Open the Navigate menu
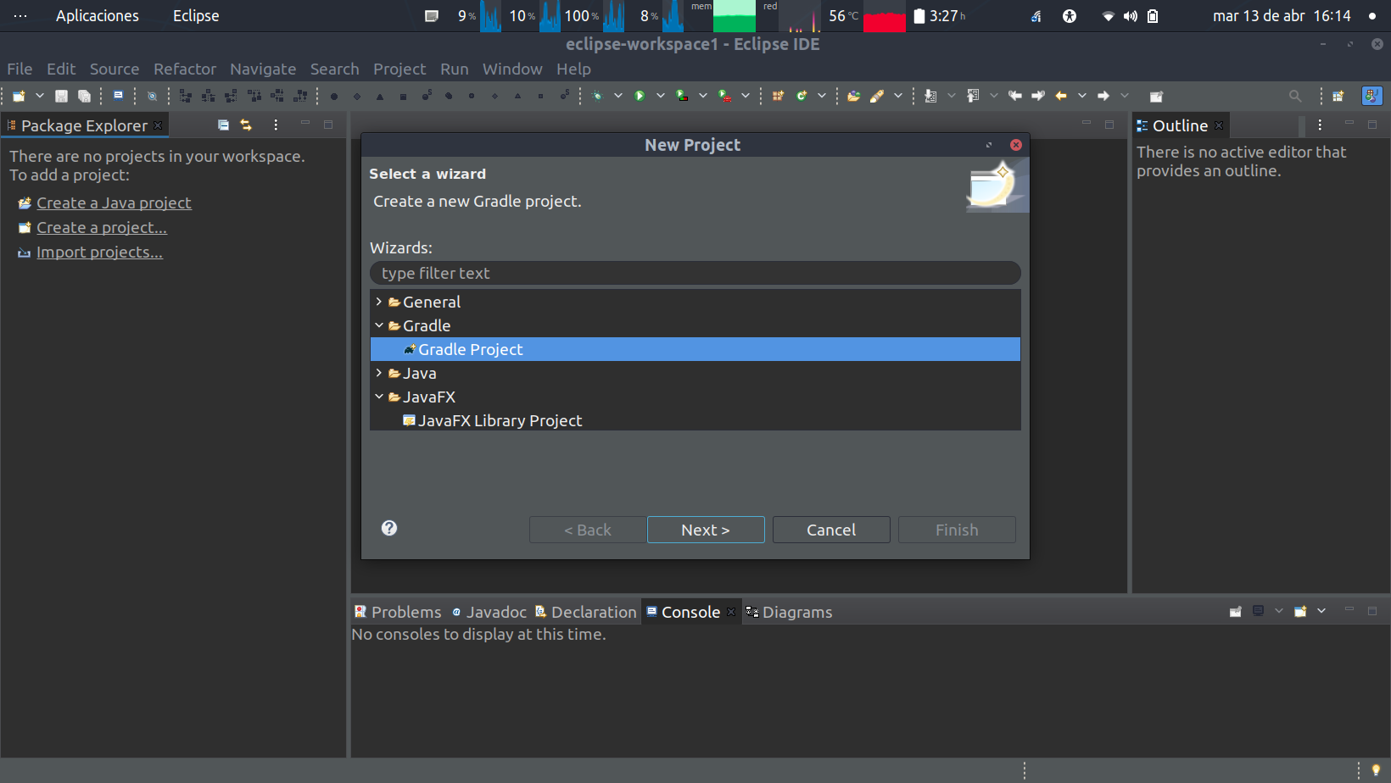Screen dimensions: 1391x783 [x=263, y=69]
